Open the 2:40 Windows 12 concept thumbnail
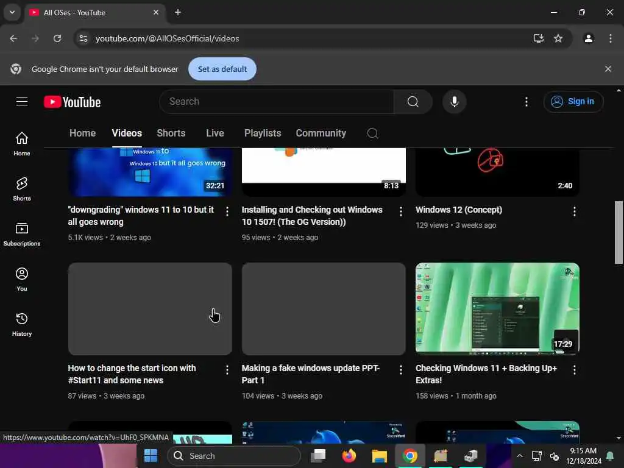The width and height of the screenshot is (624, 468). point(497,172)
